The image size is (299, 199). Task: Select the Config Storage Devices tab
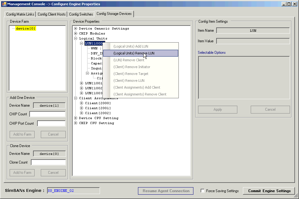pyautogui.click(x=114, y=14)
